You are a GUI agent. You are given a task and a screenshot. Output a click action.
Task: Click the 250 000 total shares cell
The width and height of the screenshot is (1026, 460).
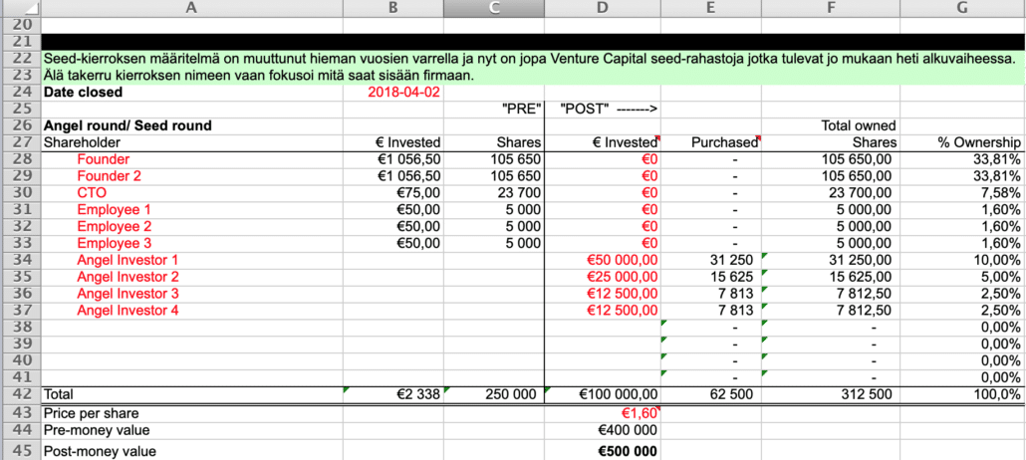point(493,394)
